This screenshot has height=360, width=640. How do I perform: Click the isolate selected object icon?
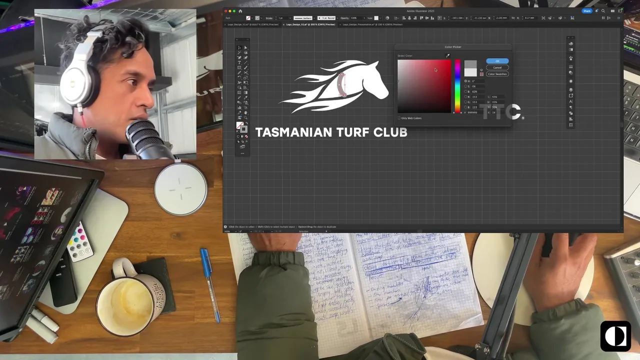[543, 18]
